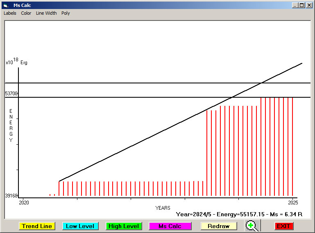Click the magenta Ms Calc button
Viewport: 315px width, 233px height.
pos(170,226)
